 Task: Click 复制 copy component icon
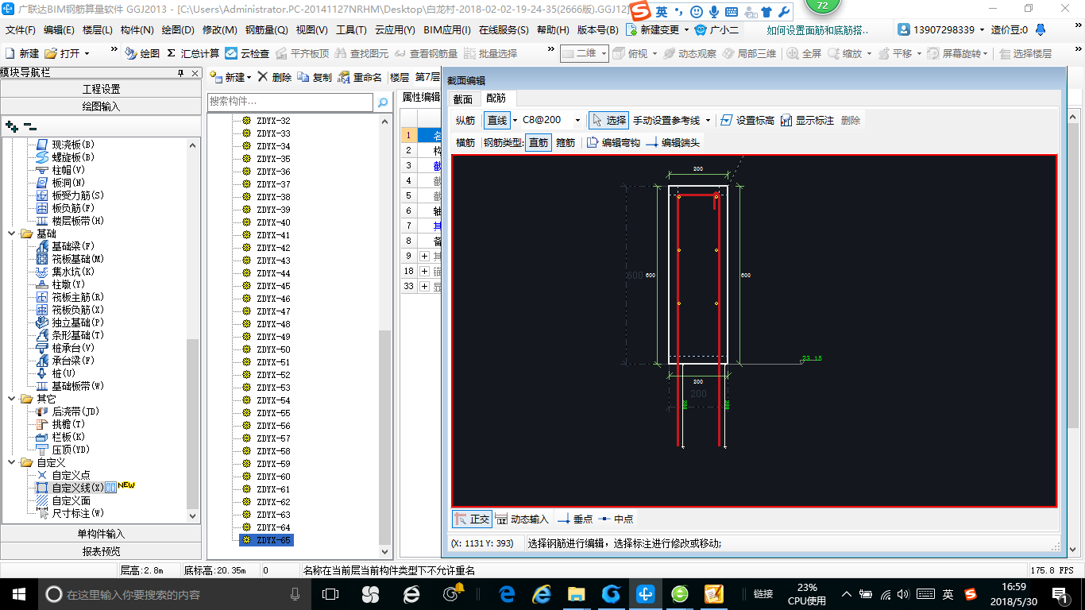coord(303,77)
